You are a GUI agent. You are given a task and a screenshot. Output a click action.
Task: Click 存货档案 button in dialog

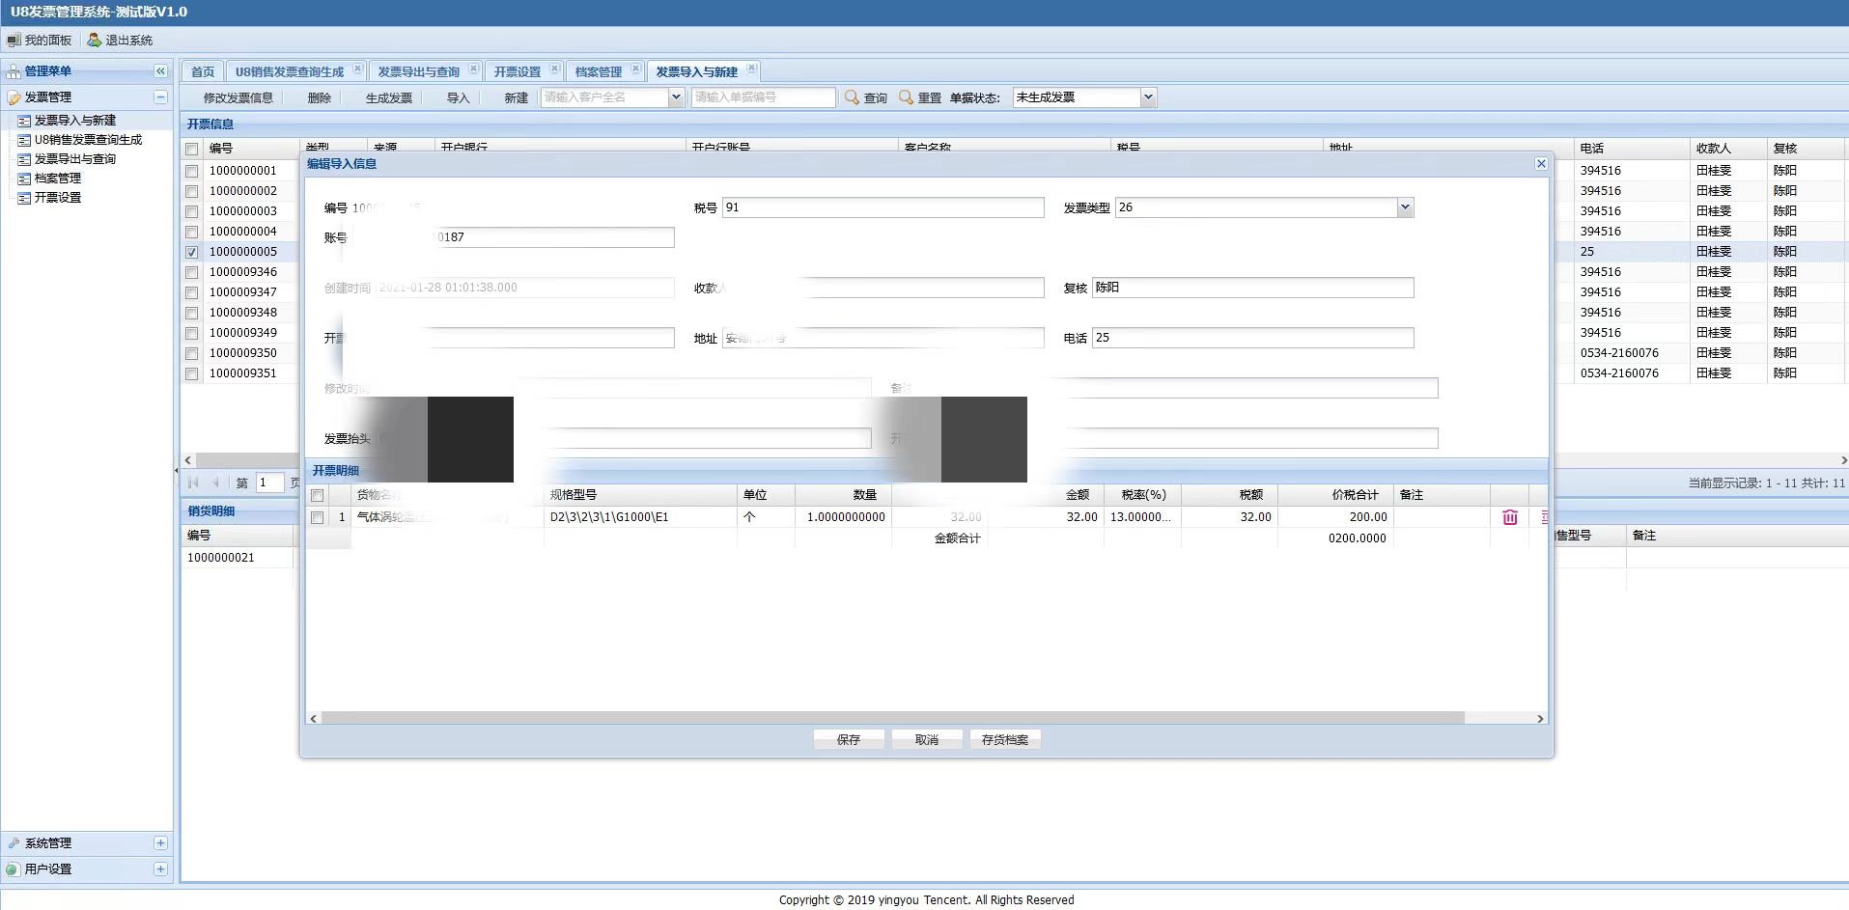(x=1005, y=740)
